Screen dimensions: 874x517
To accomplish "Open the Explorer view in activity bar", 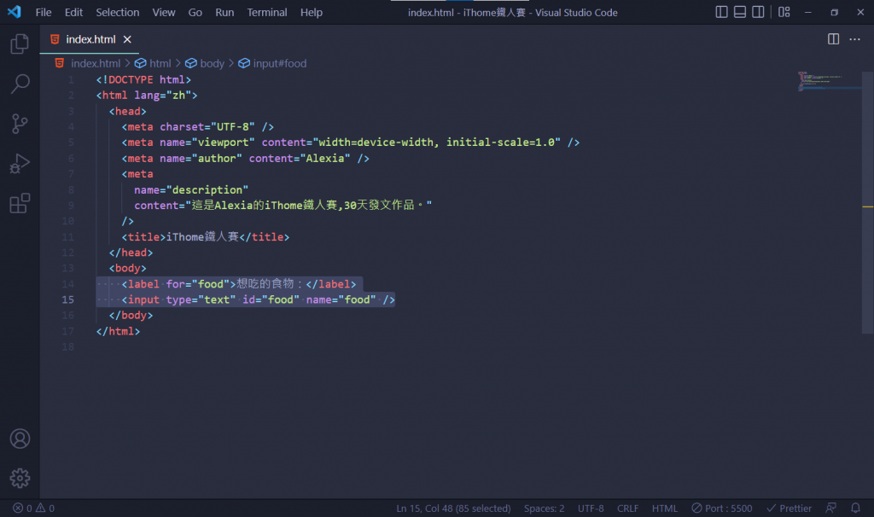I will pyautogui.click(x=20, y=44).
